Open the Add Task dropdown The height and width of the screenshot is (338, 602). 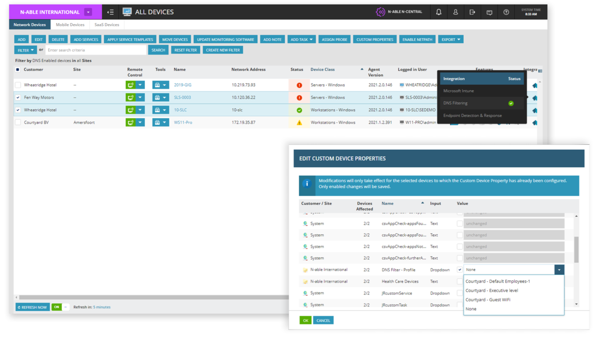coord(302,39)
